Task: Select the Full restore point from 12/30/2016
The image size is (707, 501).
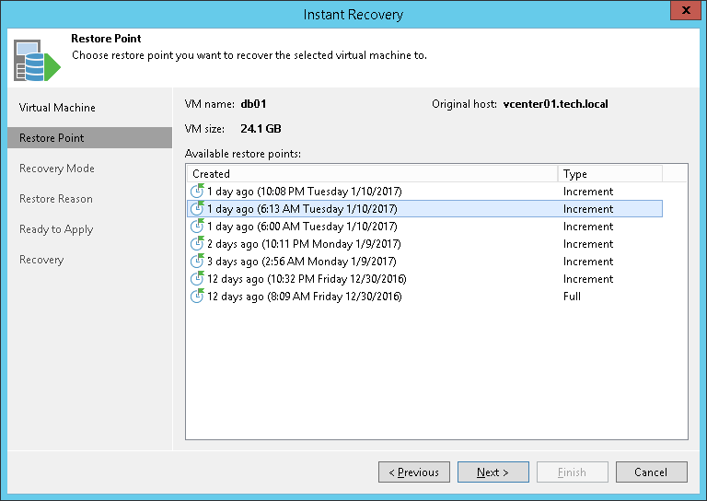Action: click(304, 297)
